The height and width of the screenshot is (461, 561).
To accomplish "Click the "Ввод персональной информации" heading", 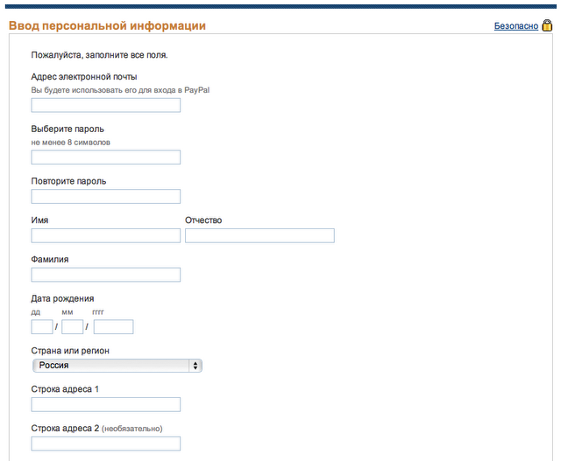I will pos(107,26).
